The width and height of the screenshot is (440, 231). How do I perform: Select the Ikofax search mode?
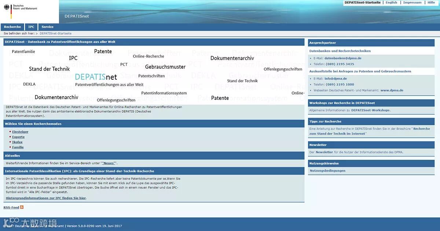point(17,142)
